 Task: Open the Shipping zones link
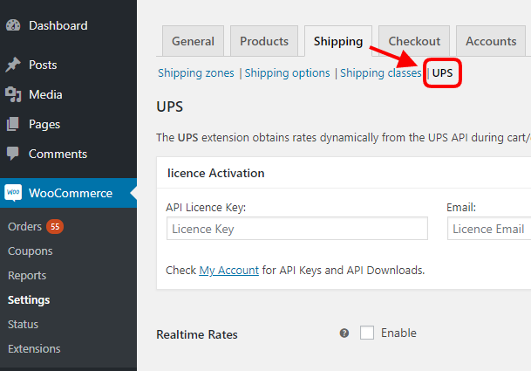click(196, 73)
